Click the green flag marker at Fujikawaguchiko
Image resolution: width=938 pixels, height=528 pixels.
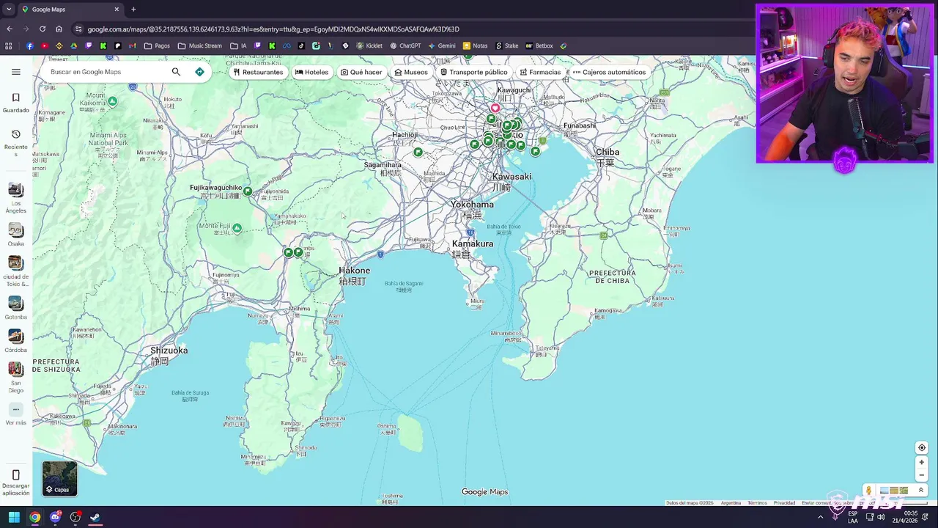point(248,191)
